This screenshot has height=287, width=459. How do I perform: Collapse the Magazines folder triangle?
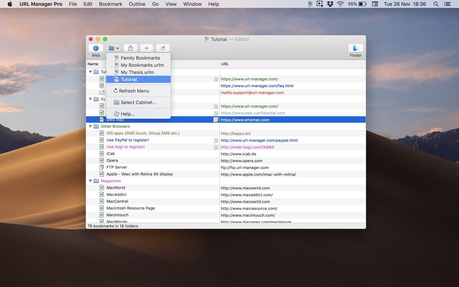(x=90, y=181)
